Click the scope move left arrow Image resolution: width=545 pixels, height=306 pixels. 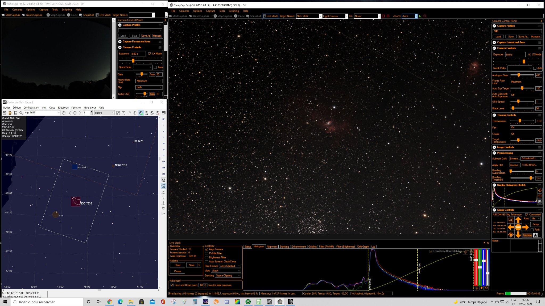point(511,227)
